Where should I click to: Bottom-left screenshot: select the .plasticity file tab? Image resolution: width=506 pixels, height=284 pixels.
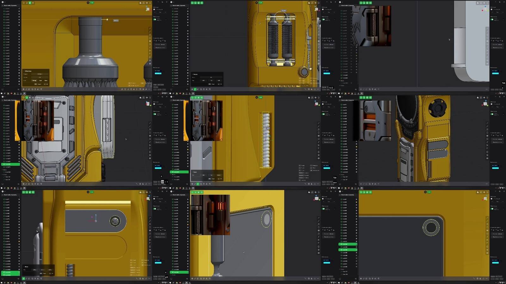tap(10, 195)
